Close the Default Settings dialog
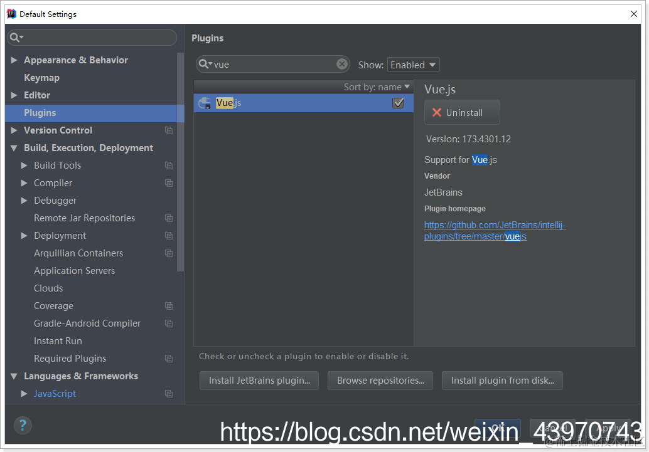The height and width of the screenshot is (452, 649). pyautogui.click(x=634, y=14)
